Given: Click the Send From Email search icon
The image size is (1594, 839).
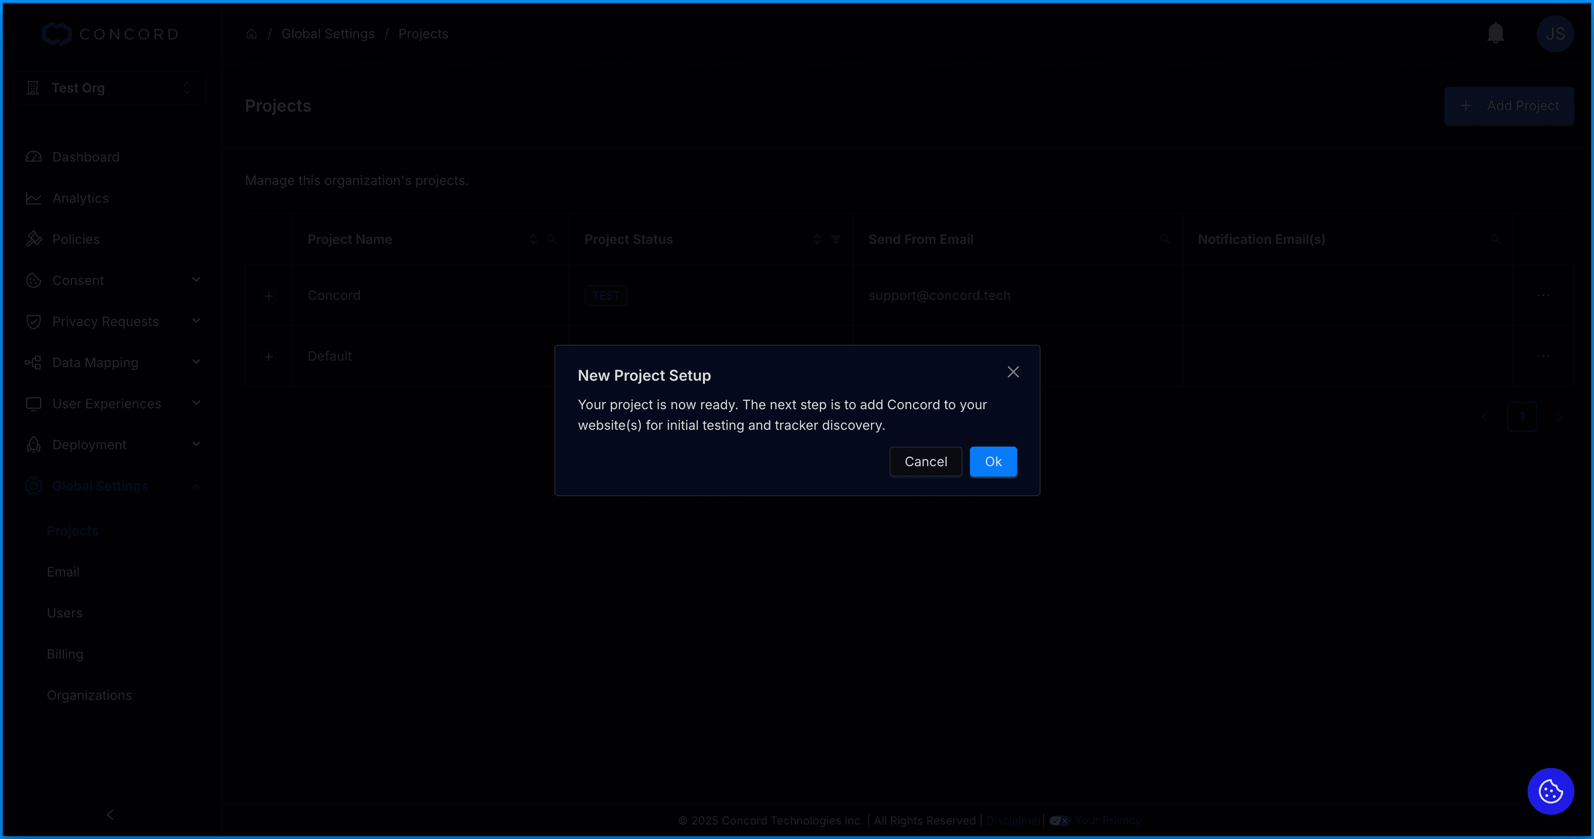Looking at the screenshot, I should pos(1164,239).
